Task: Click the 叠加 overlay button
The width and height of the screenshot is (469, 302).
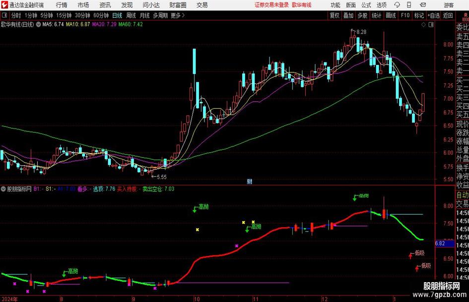Action: coord(348,15)
